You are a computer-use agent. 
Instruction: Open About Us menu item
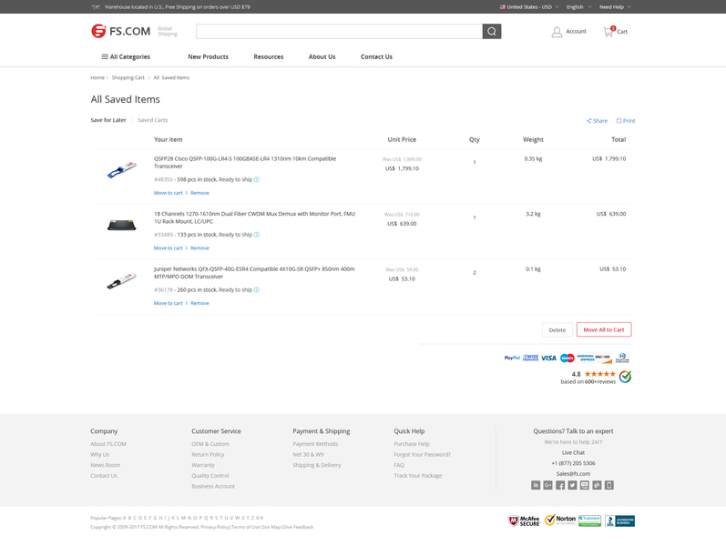(322, 57)
